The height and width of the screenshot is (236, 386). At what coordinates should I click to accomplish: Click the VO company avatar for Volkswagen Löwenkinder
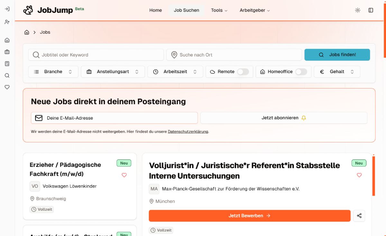click(35, 186)
